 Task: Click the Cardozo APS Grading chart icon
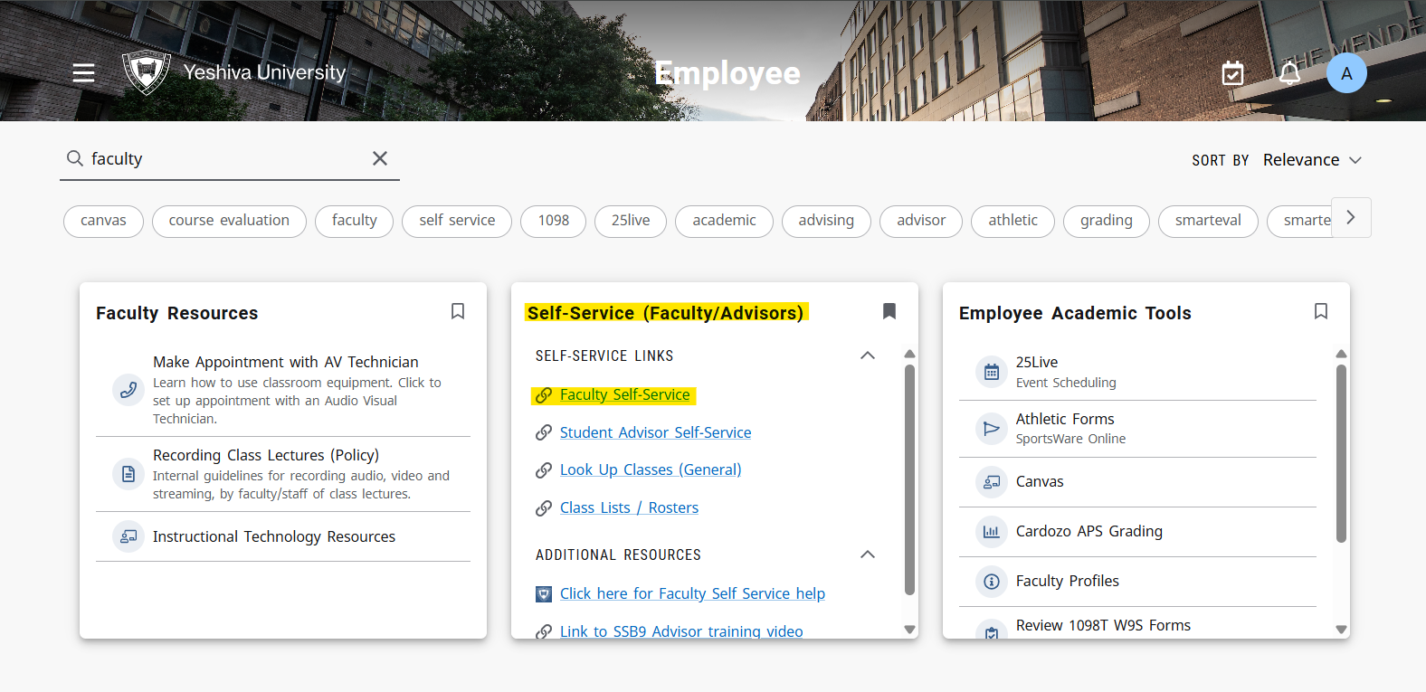992,532
